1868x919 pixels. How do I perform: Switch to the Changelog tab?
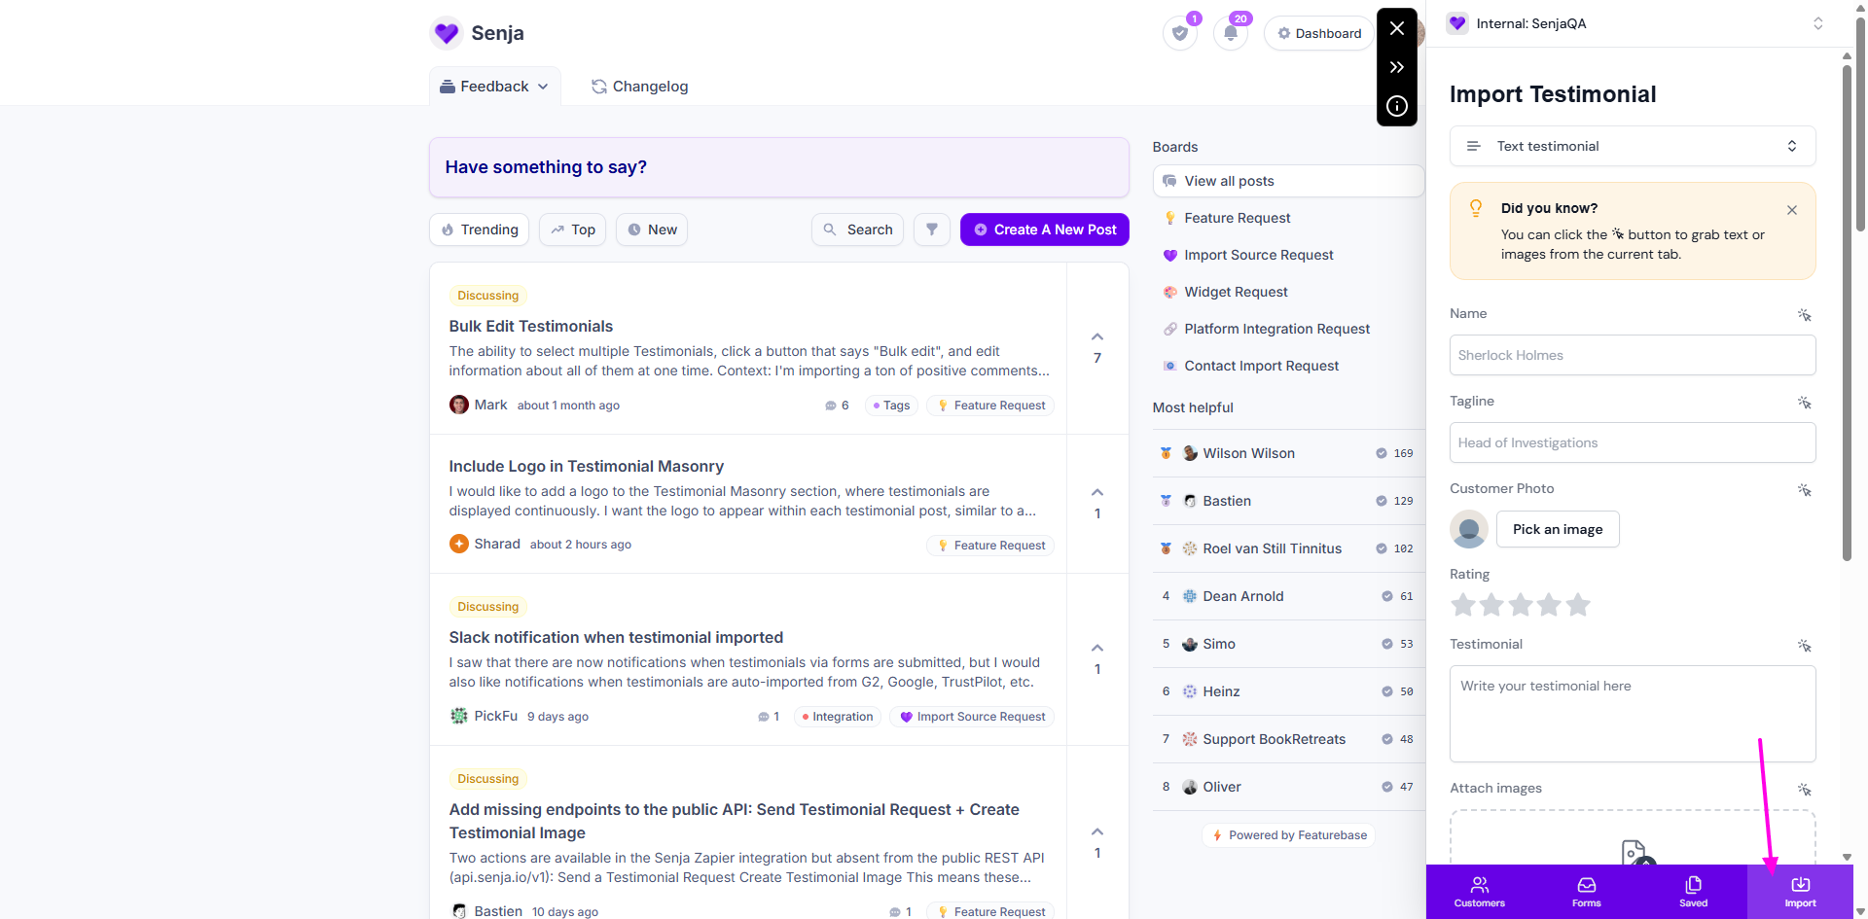pos(639,87)
